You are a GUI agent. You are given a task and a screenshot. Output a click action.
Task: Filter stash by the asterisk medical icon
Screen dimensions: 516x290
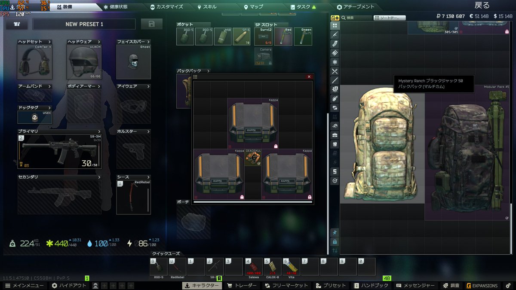coord(335,62)
